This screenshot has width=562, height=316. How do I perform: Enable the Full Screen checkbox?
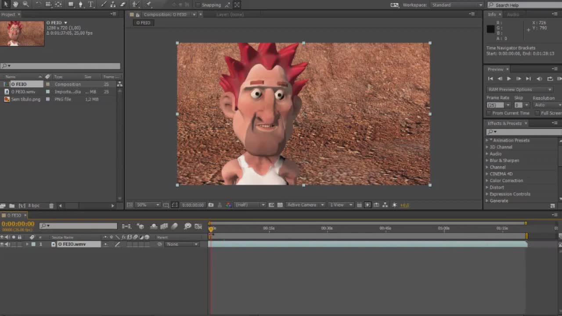point(537,113)
